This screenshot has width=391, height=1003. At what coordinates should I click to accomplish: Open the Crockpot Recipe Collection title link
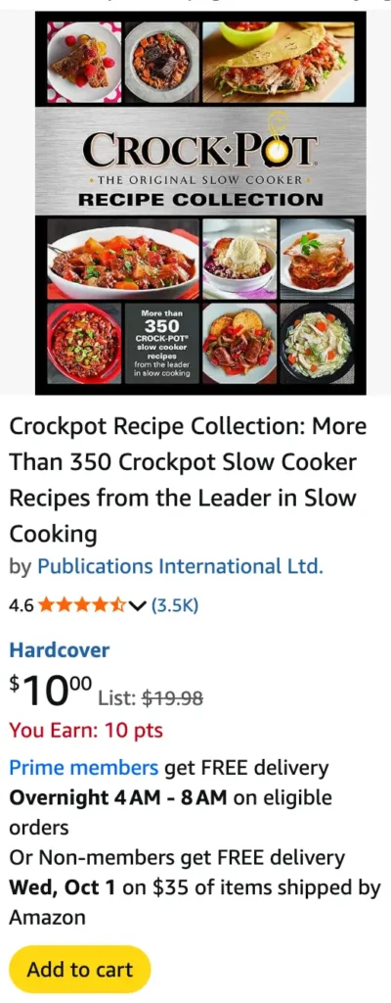tap(188, 480)
